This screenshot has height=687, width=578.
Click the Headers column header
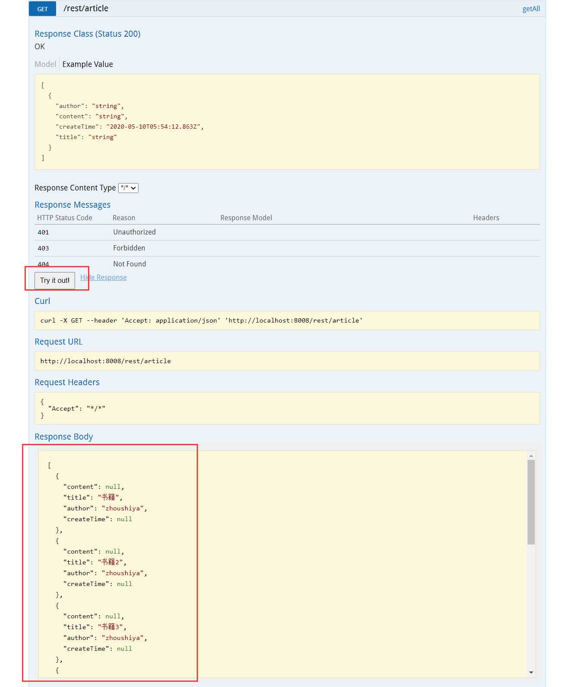pyautogui.click(x=486, y=218)
